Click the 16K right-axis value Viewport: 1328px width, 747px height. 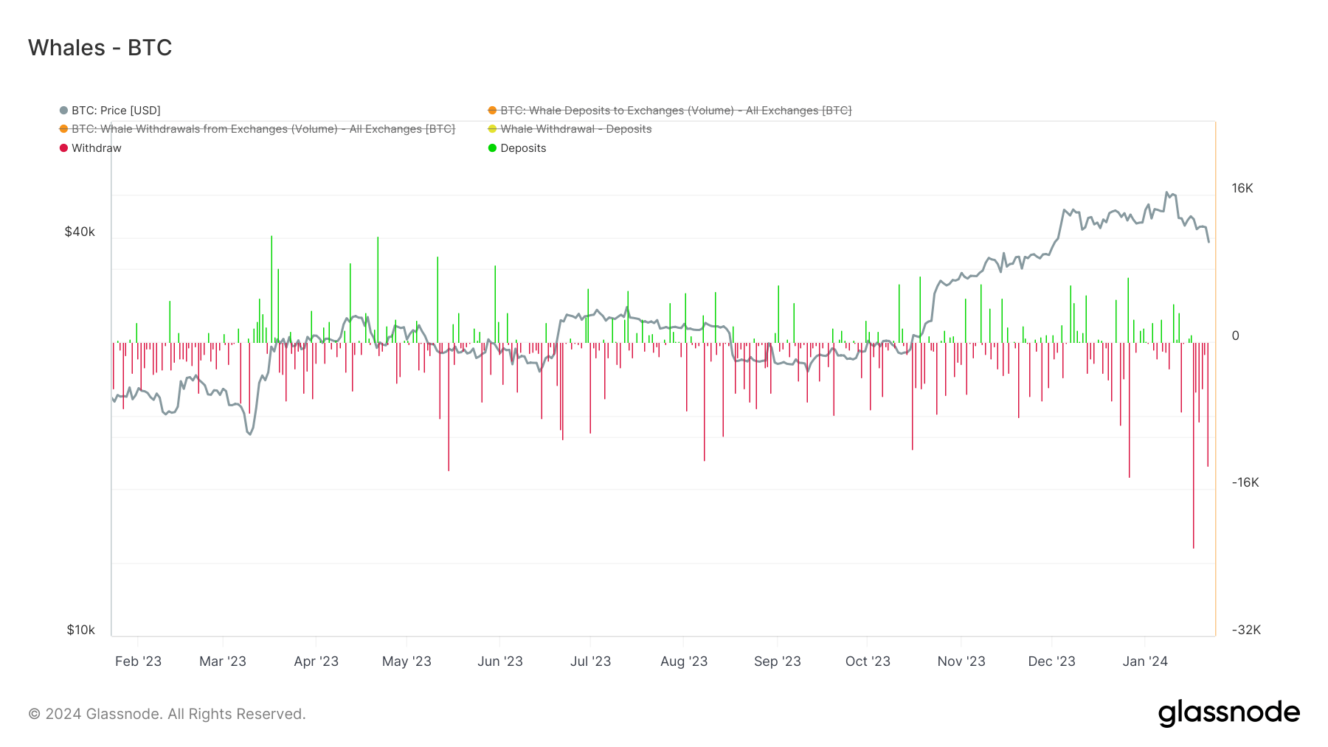[x=1243, y=188]
